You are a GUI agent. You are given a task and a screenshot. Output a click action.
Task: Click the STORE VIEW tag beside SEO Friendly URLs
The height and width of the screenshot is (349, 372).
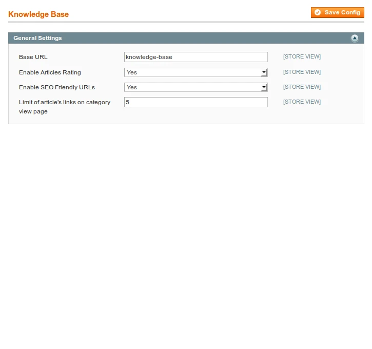click(302, 87)
